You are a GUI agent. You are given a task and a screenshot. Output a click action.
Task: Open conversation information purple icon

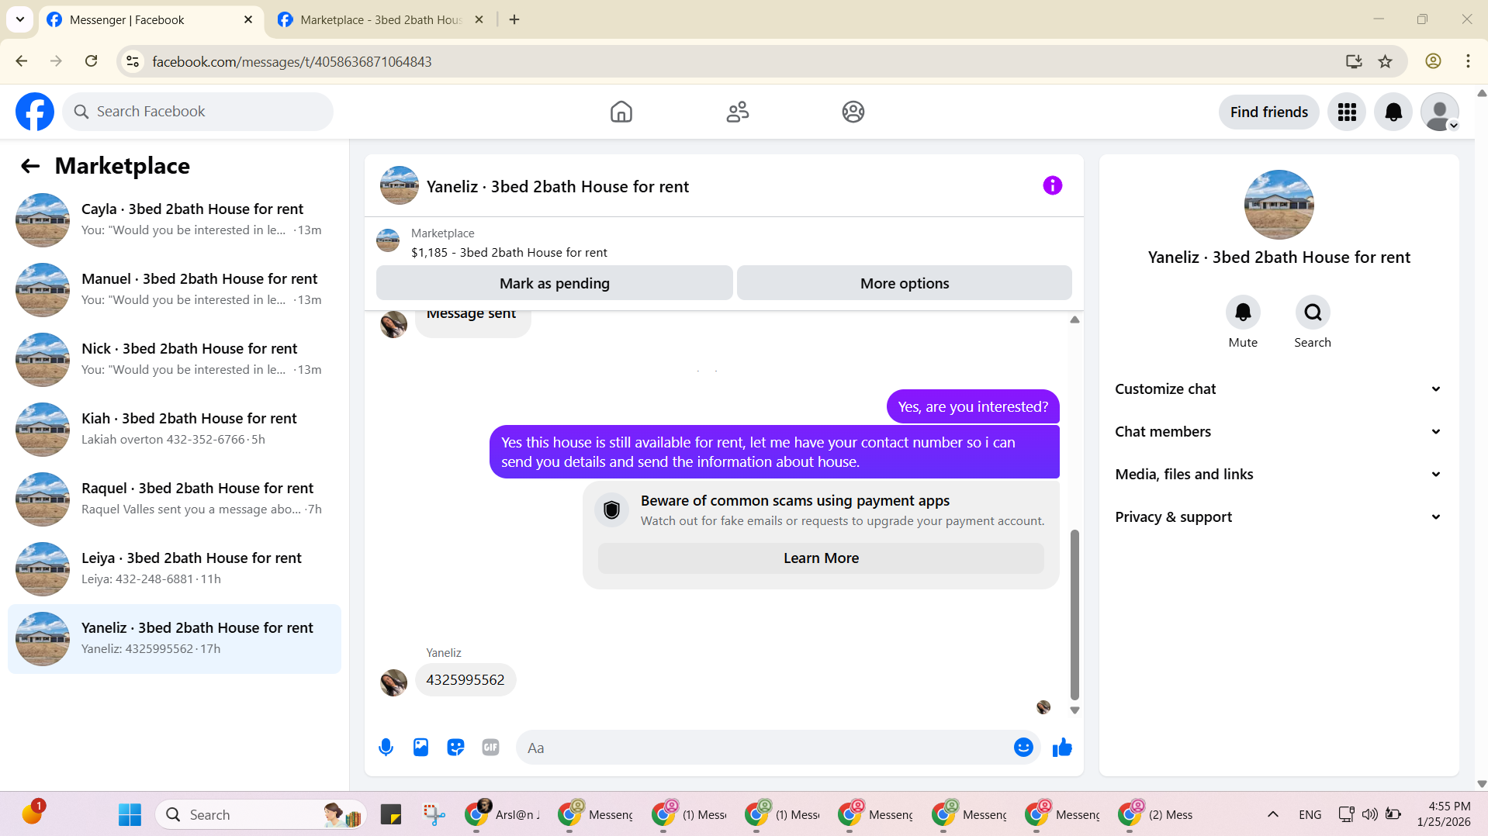(1052, 185)
